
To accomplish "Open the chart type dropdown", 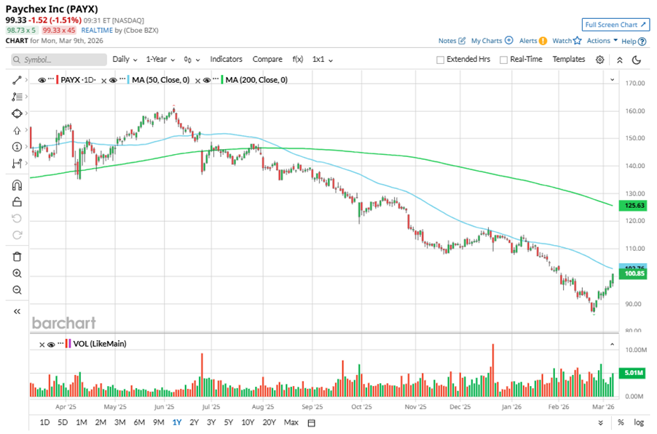I will coord(192,60).
